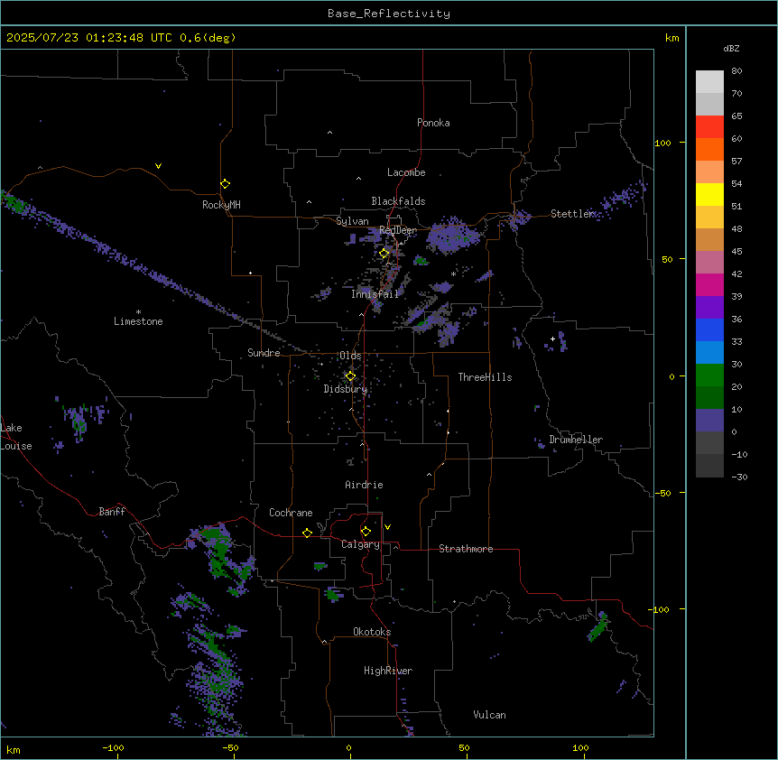Select the magenta 42–39 dBZ legend swatch
This screenshot has height=760, width=778.
(x=709, y=284)
